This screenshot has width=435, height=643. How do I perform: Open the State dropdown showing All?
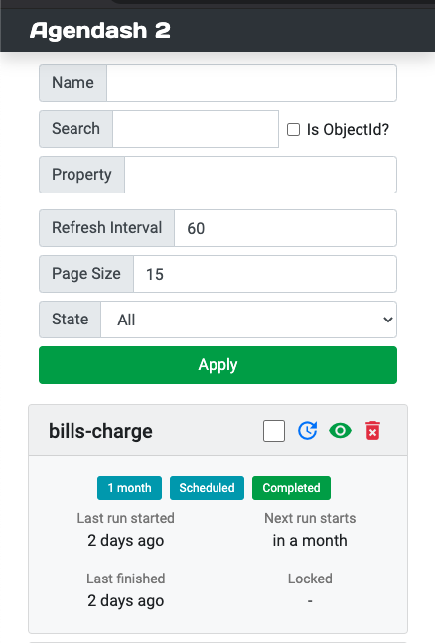(248, 320)
